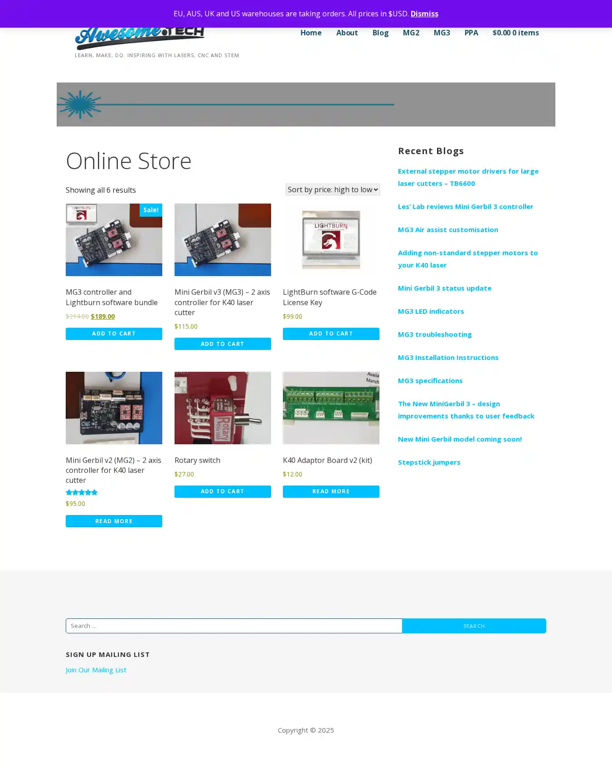Click Join Our Mailing List link
This screenshot has height=768, width=612.
click(x=96, y=670)
